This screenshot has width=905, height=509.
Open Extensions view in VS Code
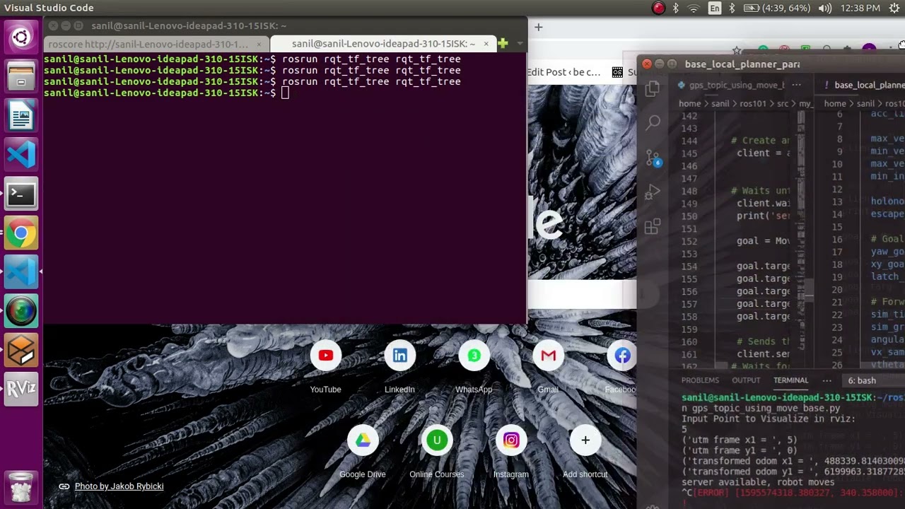click(x=653, y=226)
